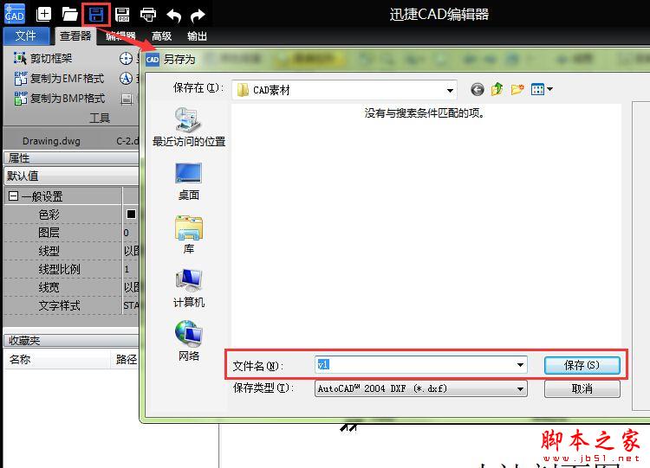The image size is (650, 468).
Task: Click the save floppy disk icon
Action: click(x=96, y=16)
